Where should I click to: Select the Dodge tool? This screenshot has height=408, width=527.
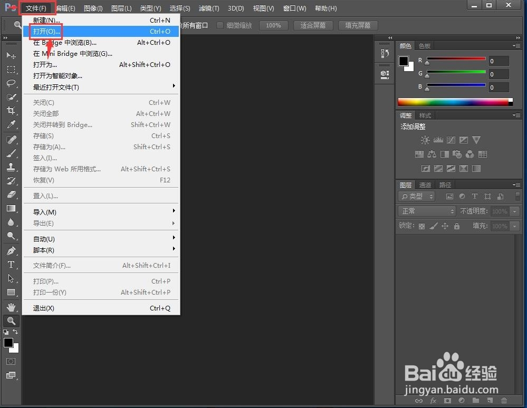point(11,236)
